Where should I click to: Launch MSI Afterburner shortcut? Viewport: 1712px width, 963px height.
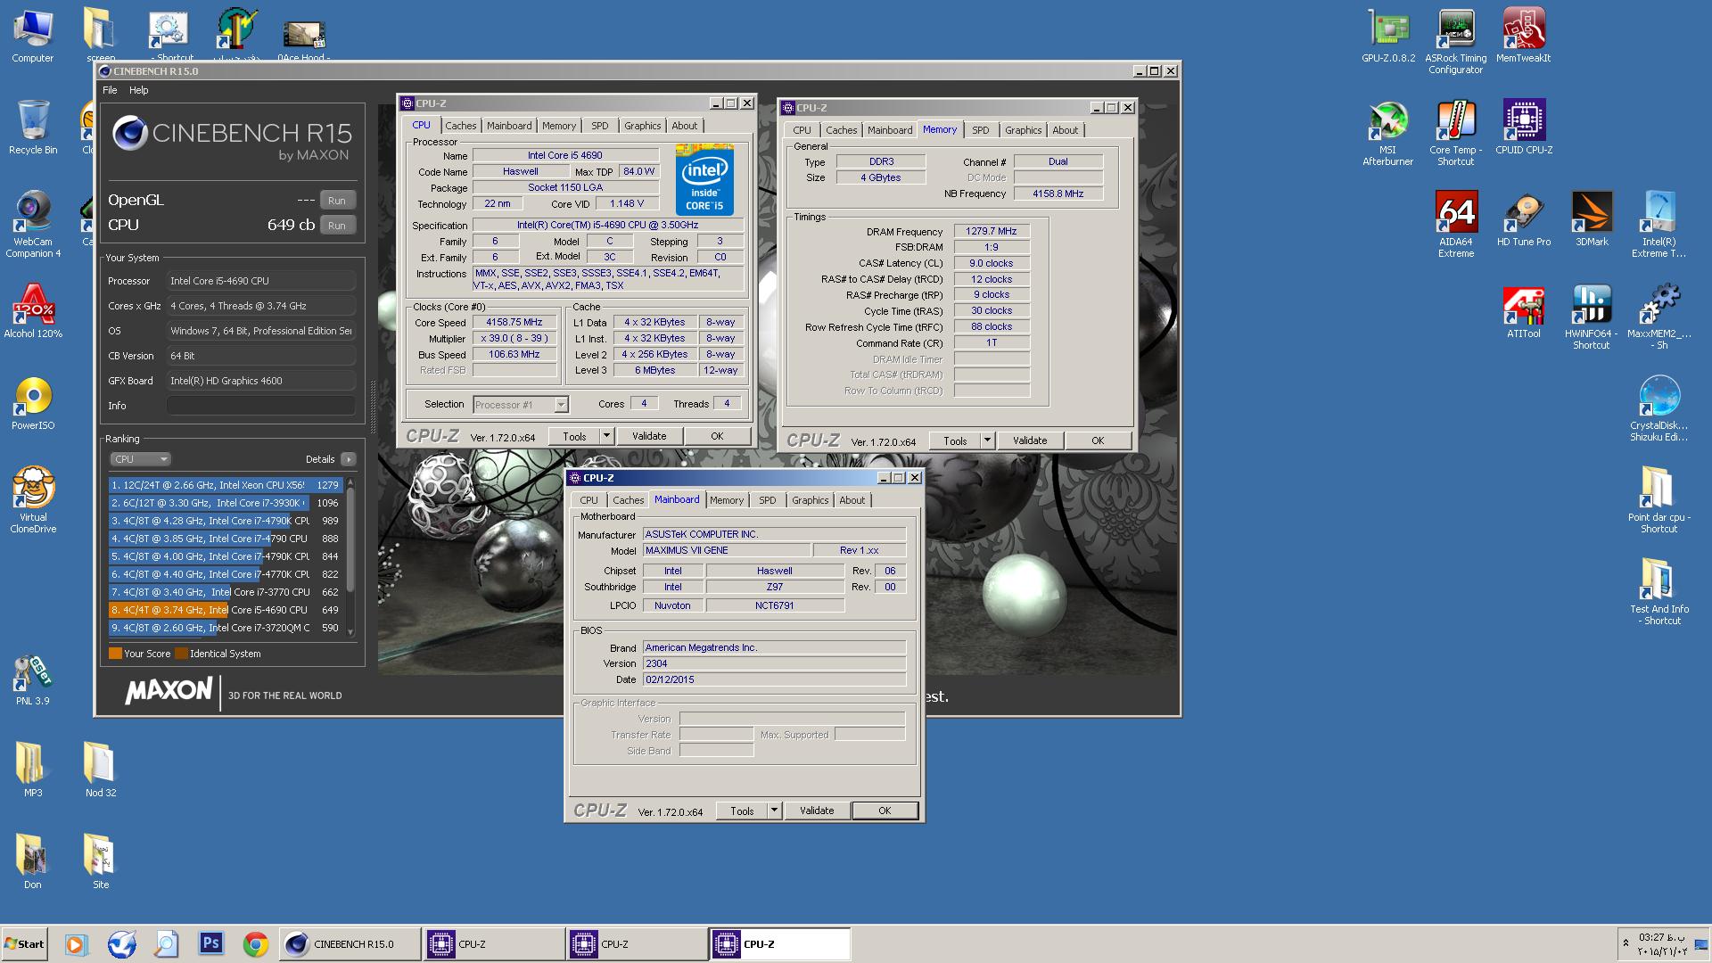click(x=1388, y=133)
